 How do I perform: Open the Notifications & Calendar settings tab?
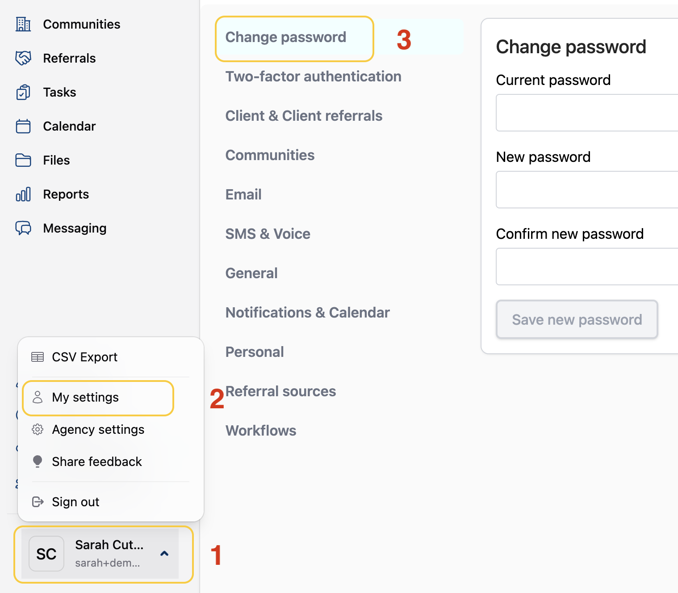(x=307, y=313)
